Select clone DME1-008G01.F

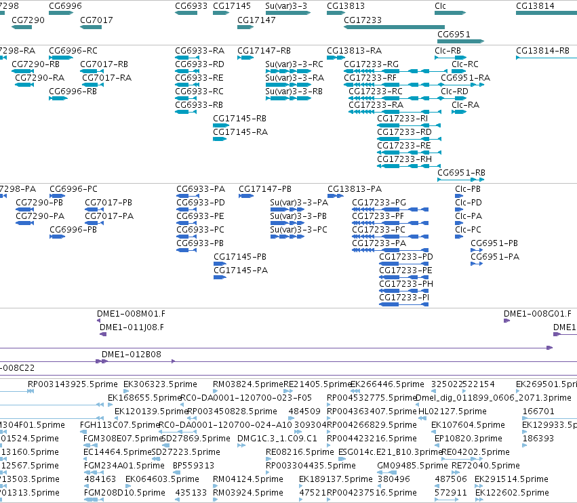pyautogui.click(x=538, y=314)
